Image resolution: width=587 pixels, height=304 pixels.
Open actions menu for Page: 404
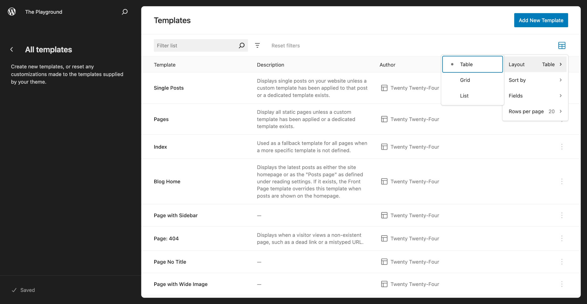point(562,238)
